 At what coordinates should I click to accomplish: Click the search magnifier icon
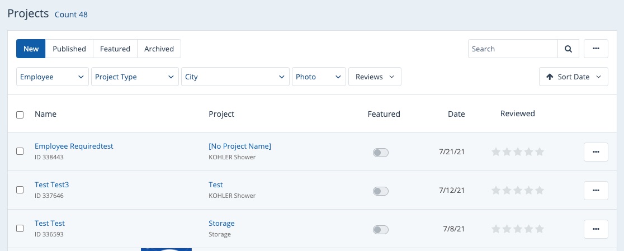(568, 49)
